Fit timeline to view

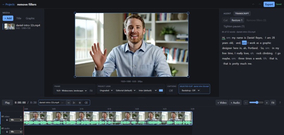coord(273,103)
